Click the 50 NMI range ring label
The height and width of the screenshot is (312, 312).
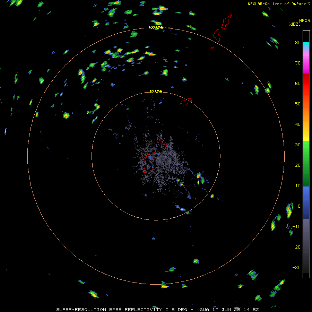click(x=156, y=92)
